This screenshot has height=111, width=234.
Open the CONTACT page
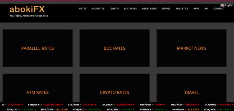[219, 9]
